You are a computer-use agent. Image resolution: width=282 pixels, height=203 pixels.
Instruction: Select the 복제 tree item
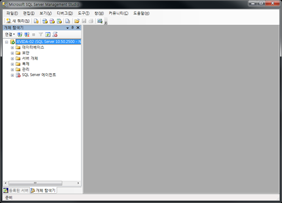coord(26,64)
